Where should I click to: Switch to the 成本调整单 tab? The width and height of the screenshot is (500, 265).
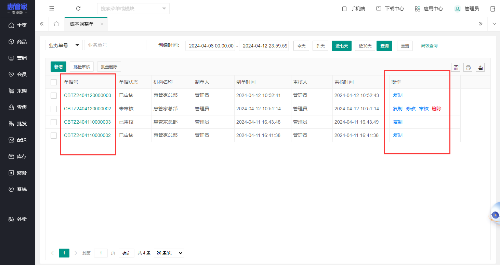82,24
